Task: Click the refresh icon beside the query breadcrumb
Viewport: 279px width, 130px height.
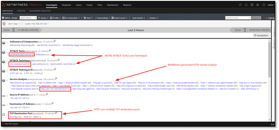Action: 4,24
